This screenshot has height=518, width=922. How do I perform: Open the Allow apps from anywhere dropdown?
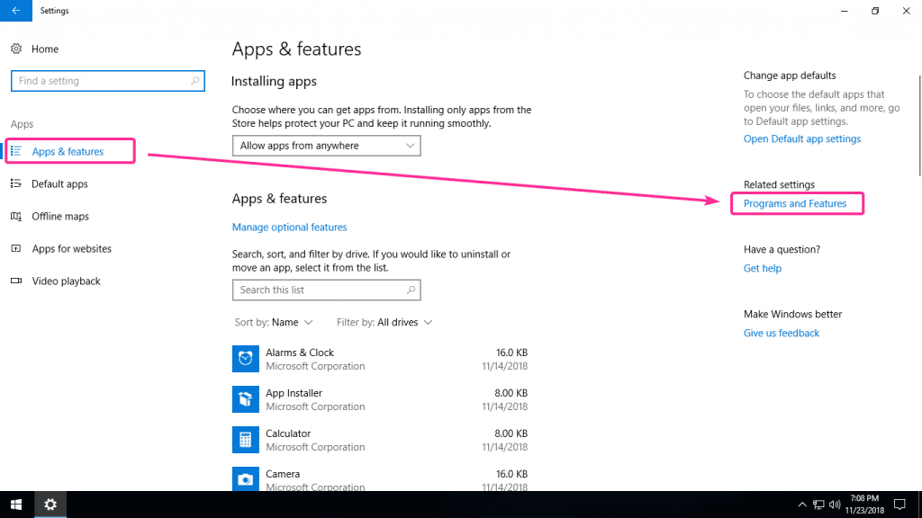(x=326, y=145)
